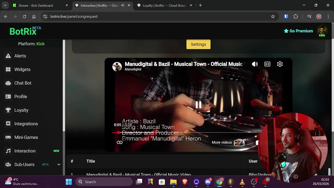Click the Manudigital channel name
The height and width of the screenshot is (188, 334).
click(x=133, y=69)
